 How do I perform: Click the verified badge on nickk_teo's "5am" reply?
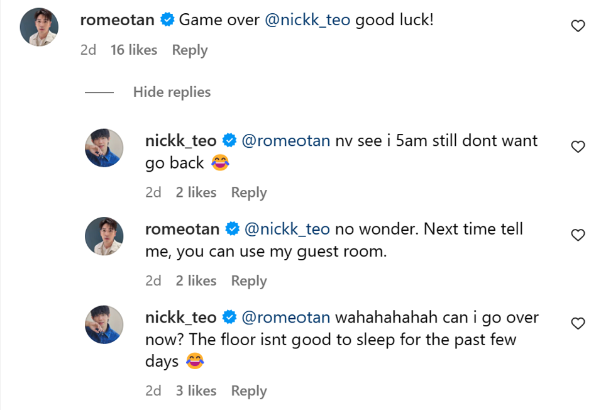229,140
